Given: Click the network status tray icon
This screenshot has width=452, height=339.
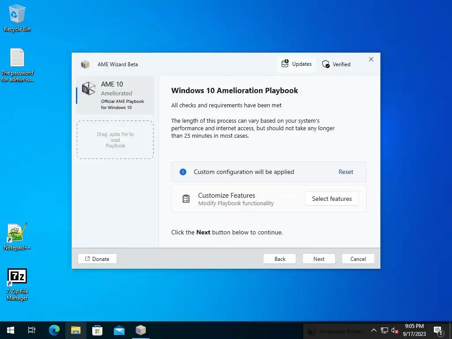Looking at the screenshot, I should 384,330.
